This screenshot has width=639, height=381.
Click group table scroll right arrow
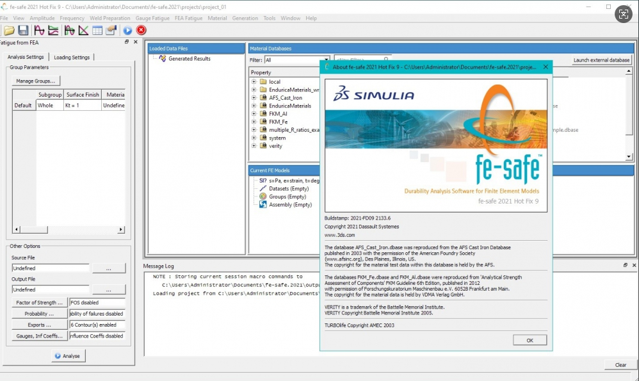120,229
